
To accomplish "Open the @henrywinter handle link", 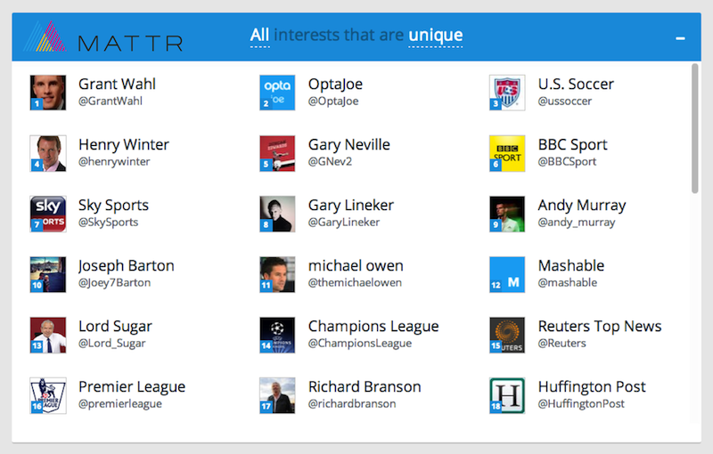I will tap(114, 162).
